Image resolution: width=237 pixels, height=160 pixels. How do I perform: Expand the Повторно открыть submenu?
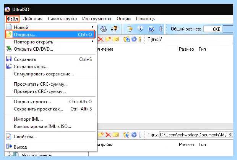pyautogui.click(x=50, y=42)
